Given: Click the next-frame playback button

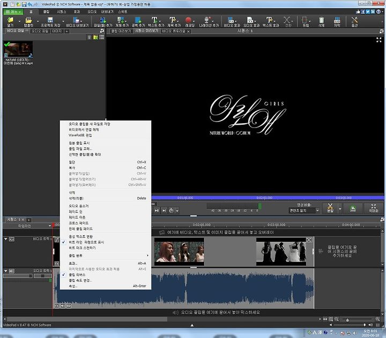Looking at the screenshot, I should pos(157,211).
